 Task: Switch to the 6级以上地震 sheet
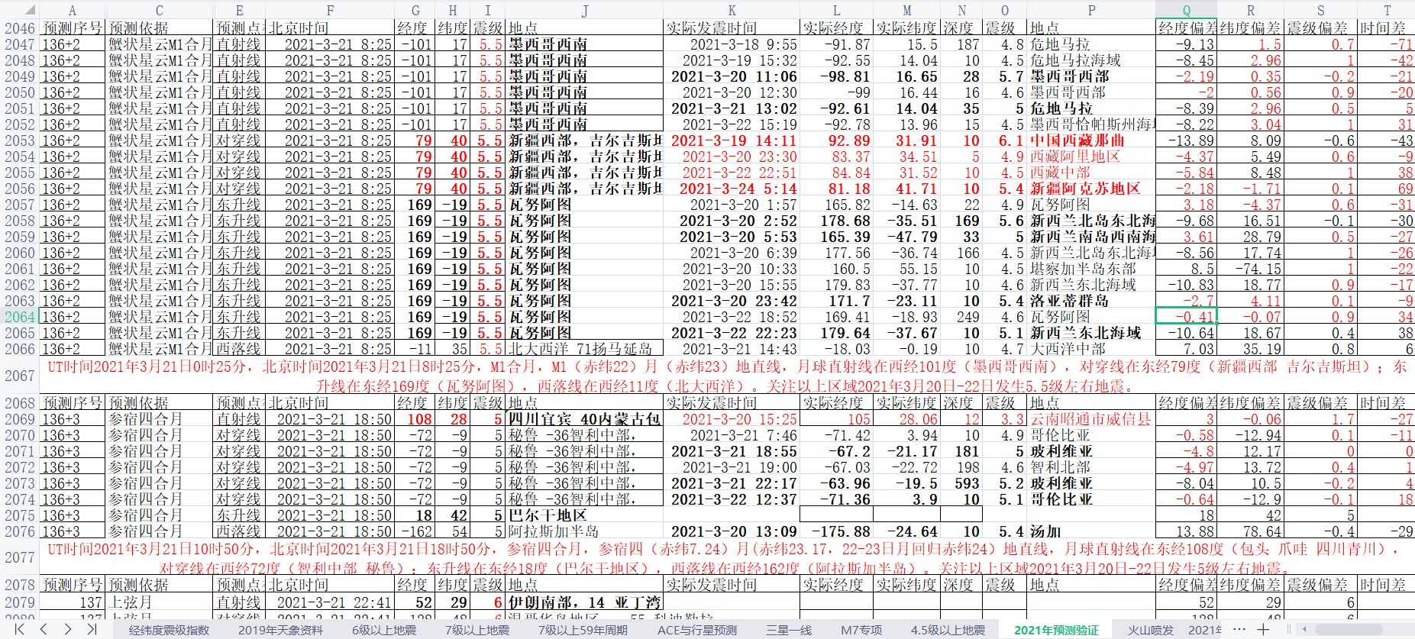click(x=384, y=630)
